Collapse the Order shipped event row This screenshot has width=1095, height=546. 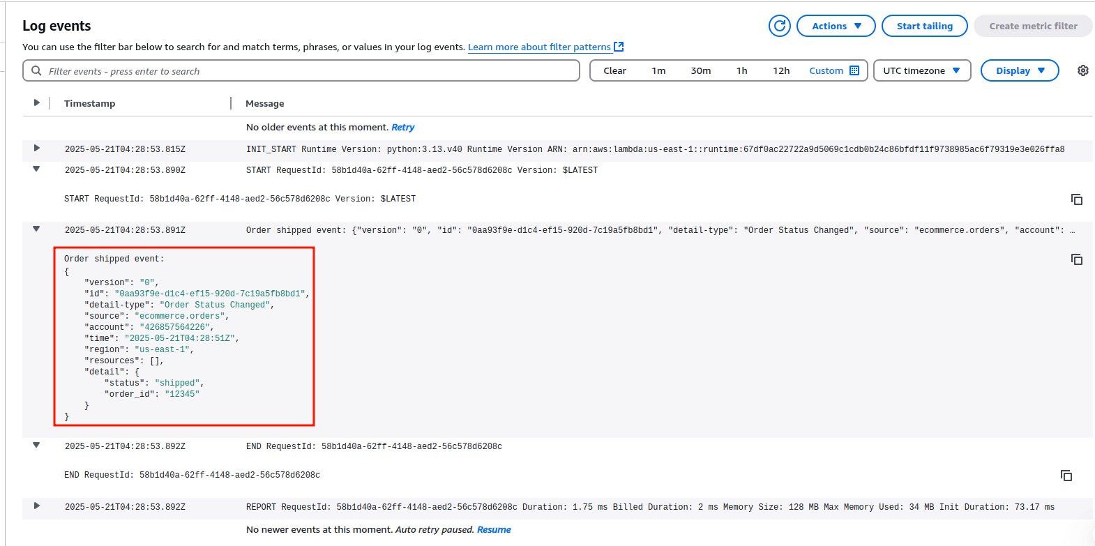36,229
